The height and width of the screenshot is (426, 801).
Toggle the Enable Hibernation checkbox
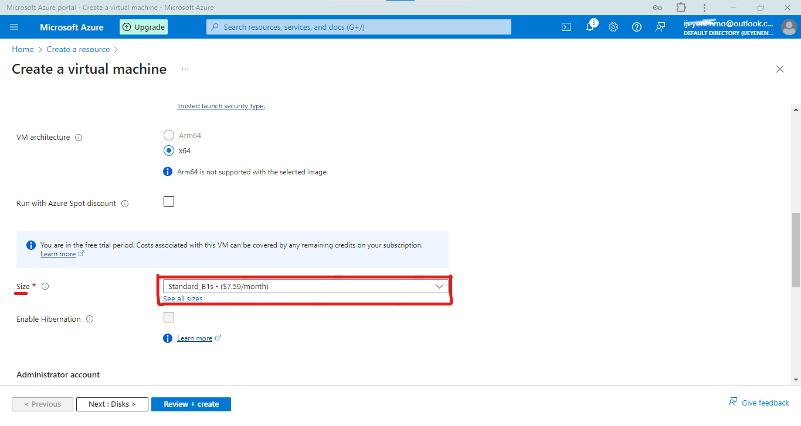(169, 317)
